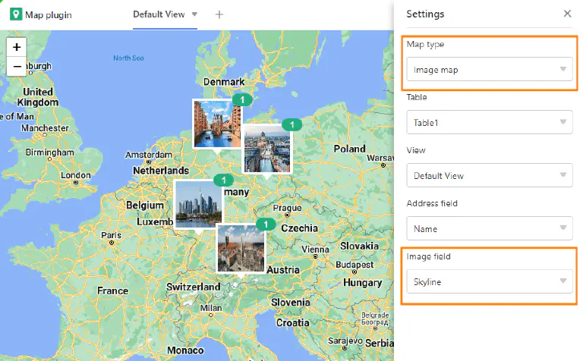Click the green count badge on Hamburg marker
The height and width of the screenshot is (361, 583).
click(242, 99)
